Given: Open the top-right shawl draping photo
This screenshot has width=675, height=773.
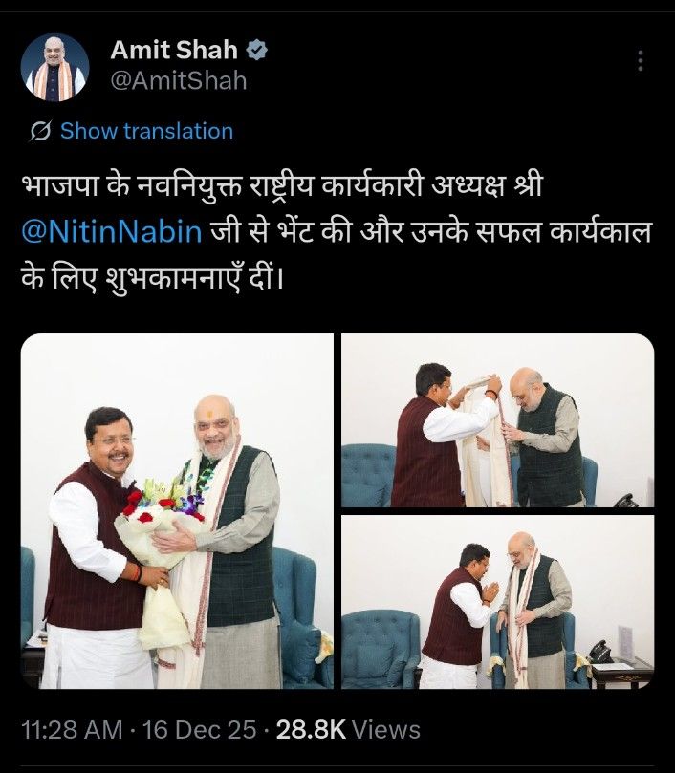Looking at the screenshot, I should pos(498,420).
